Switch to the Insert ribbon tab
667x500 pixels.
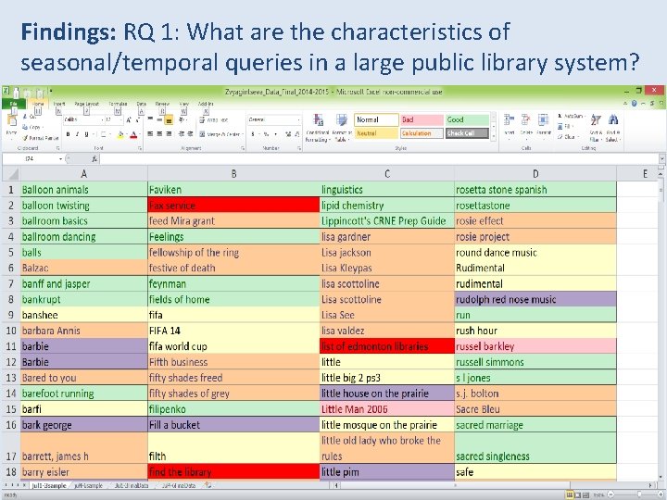point(59,104)
